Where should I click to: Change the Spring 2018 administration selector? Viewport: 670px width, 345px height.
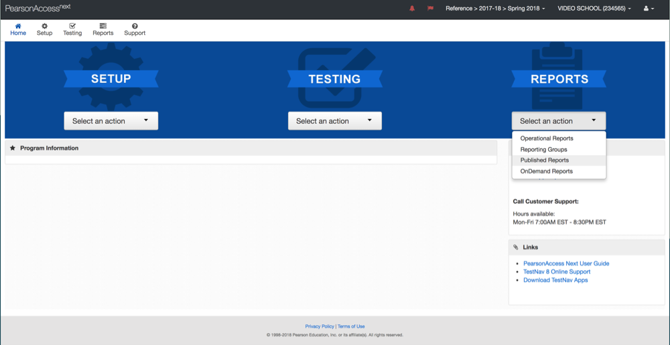coord(495,9)
